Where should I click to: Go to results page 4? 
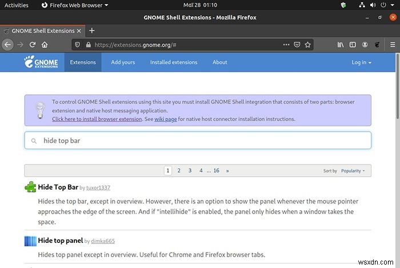[x=201, y=171]
